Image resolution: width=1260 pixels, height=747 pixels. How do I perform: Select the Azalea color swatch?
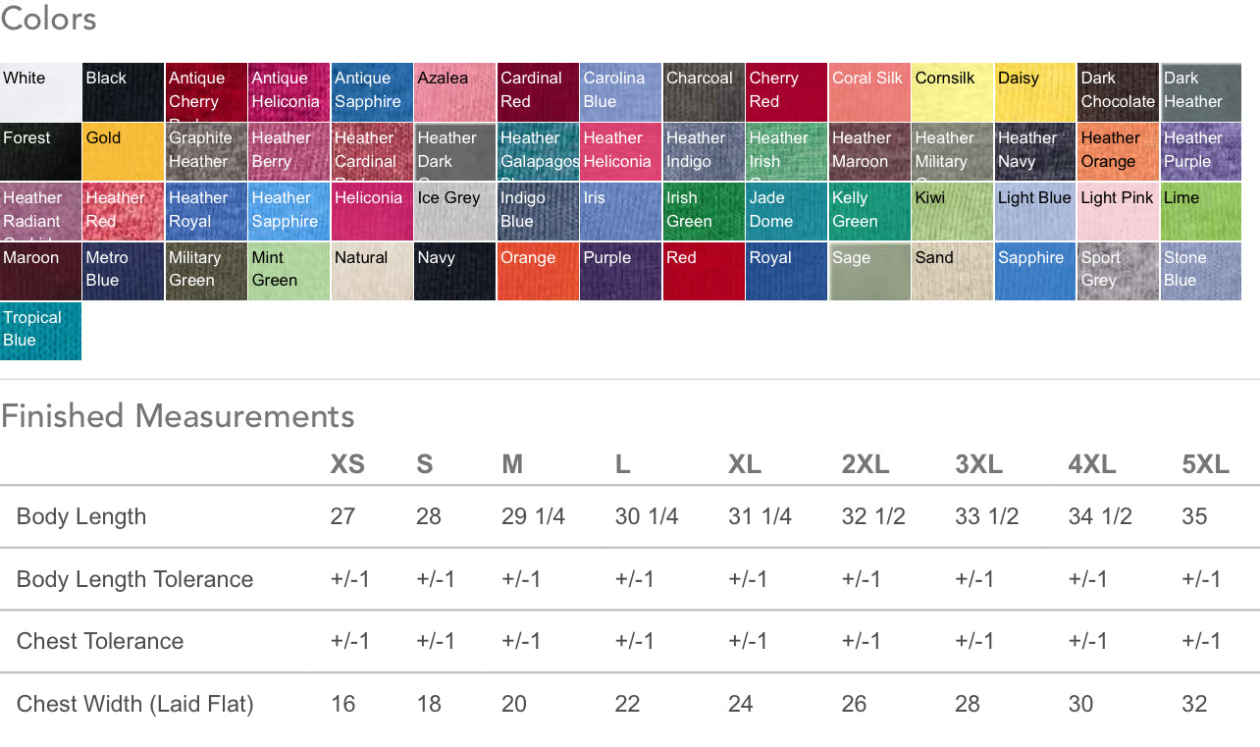tap(454, 92)
